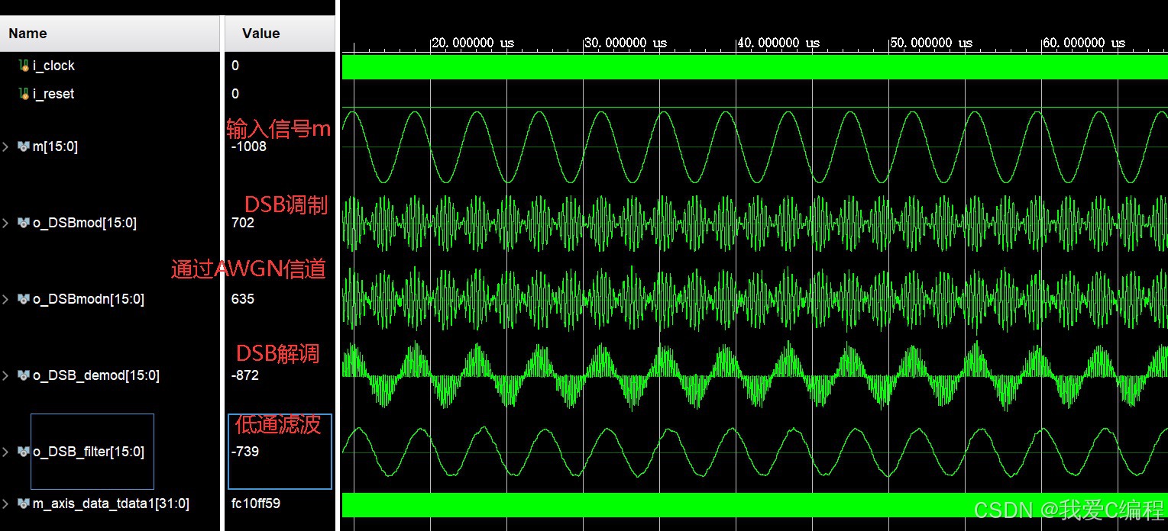
Task: Click the i_clock signal icon
Action: pyautogui.click(x=24, y=66)
